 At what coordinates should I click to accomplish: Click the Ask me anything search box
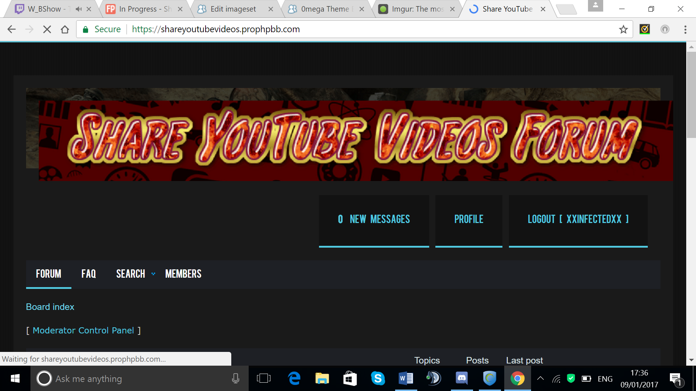click(140, 378)
